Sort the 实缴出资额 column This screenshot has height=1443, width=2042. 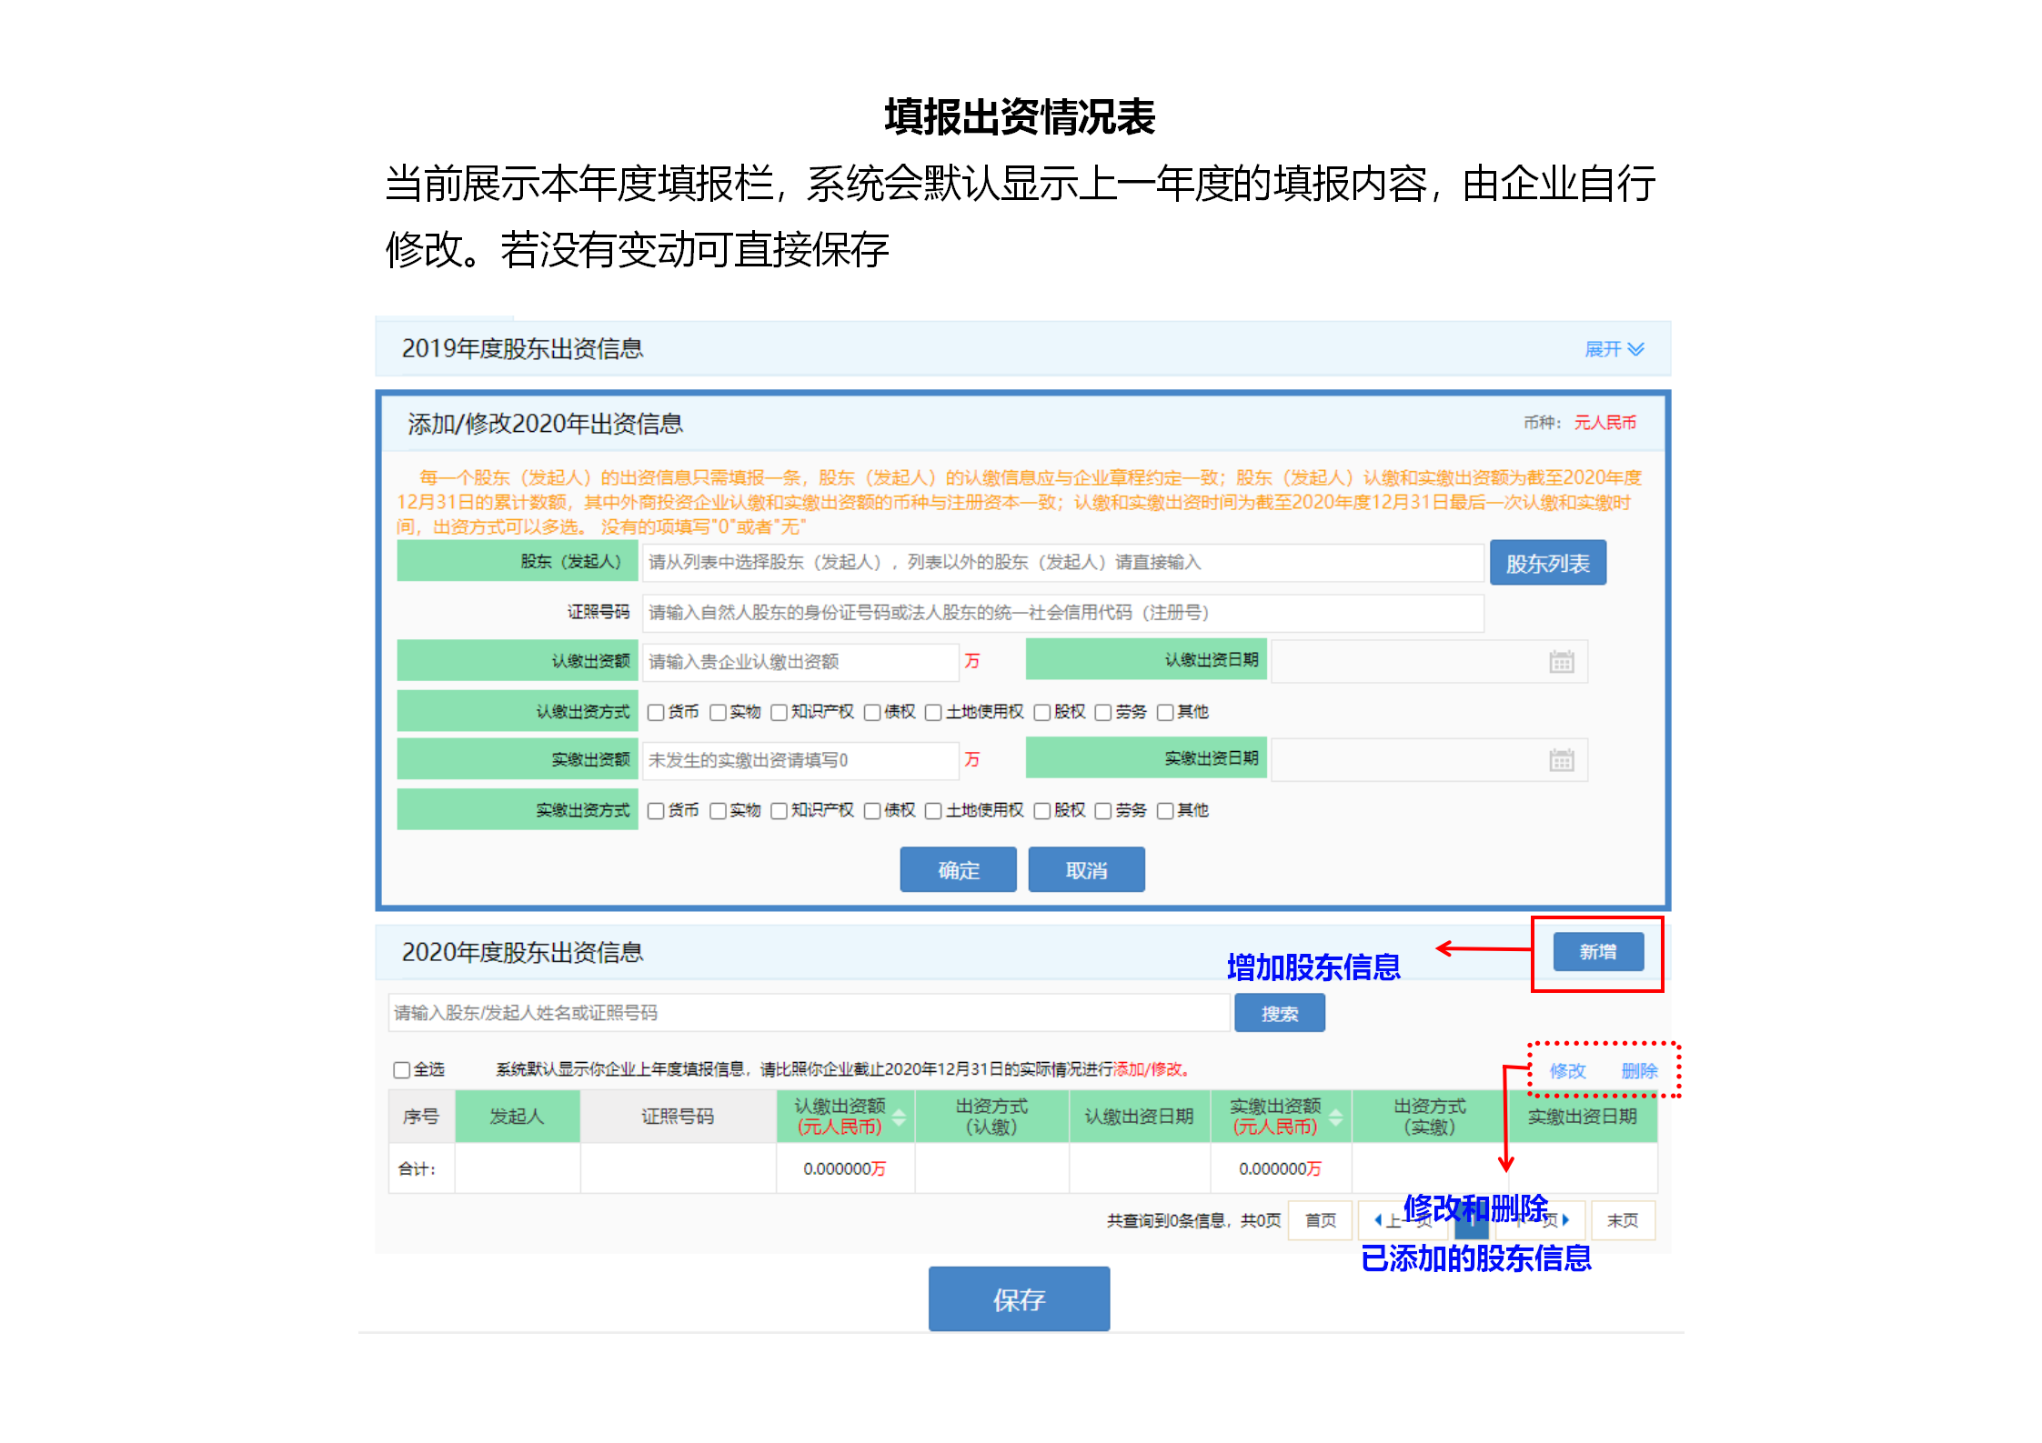pos(1336,1116)
